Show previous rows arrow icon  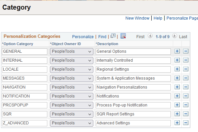(150, 36)
